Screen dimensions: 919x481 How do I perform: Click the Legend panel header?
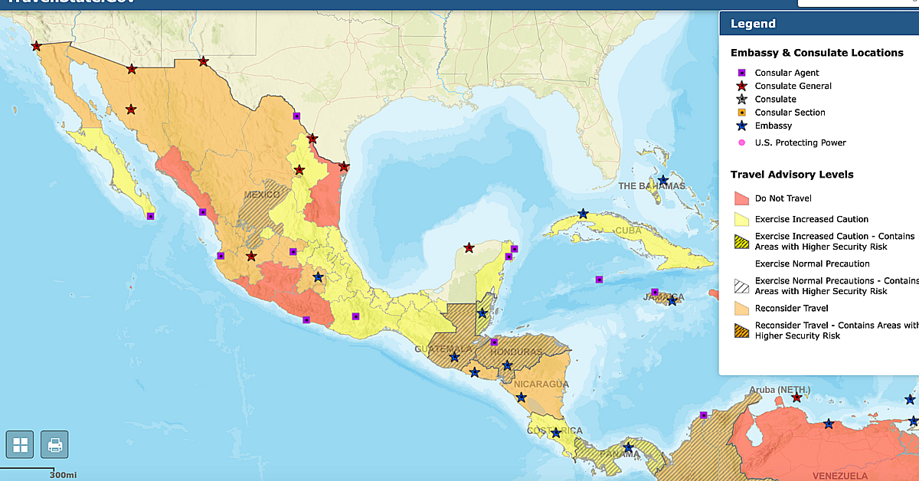coord(818,24)
